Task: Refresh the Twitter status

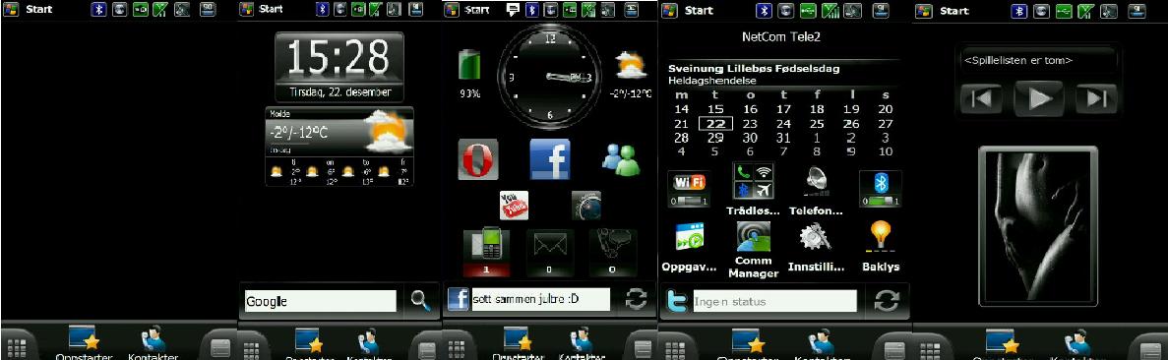Action: coord(887,301)
